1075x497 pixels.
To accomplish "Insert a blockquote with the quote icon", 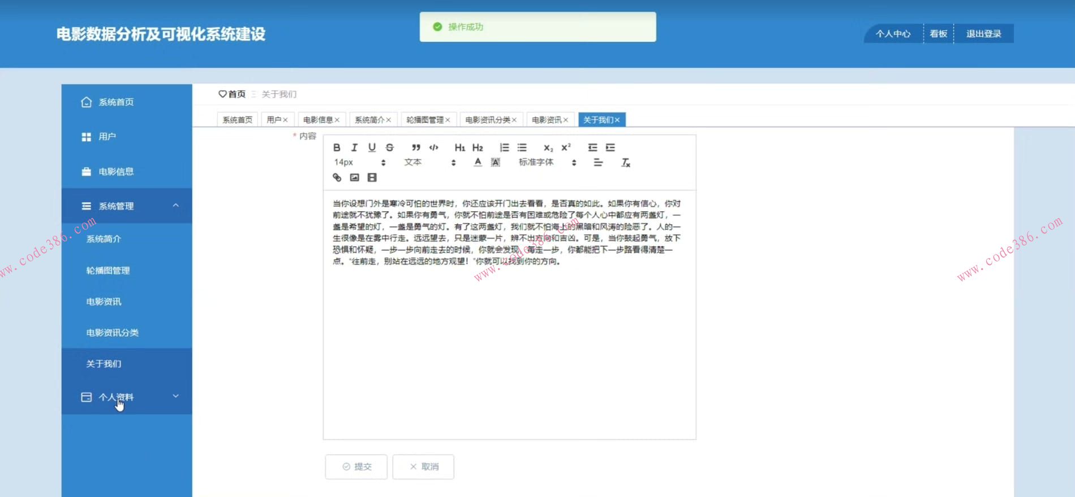I will click(416, 147).
